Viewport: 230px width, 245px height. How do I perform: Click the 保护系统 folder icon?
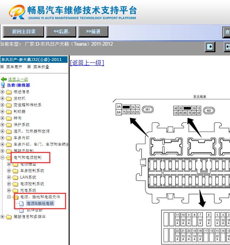[x=9, y=125]
